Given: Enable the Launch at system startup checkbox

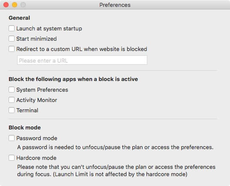Looking at the screenshot, I should click(12, 28).
